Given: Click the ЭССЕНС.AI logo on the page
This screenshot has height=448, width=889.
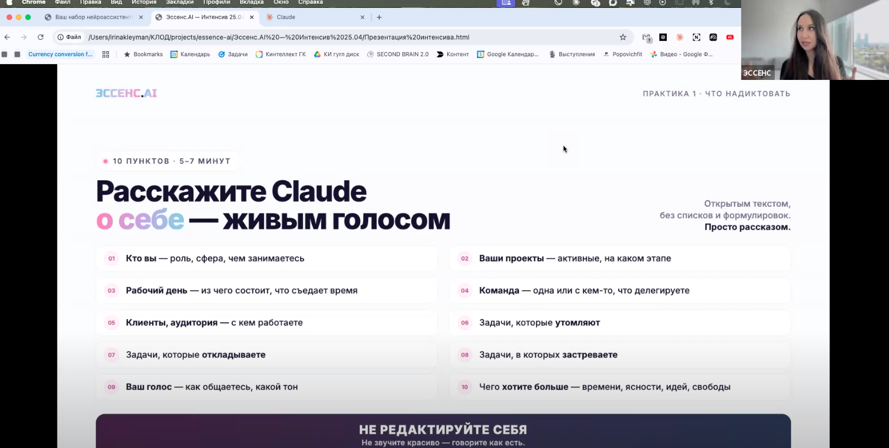Looking at the screenshot, I should click(x=126, y=93).
